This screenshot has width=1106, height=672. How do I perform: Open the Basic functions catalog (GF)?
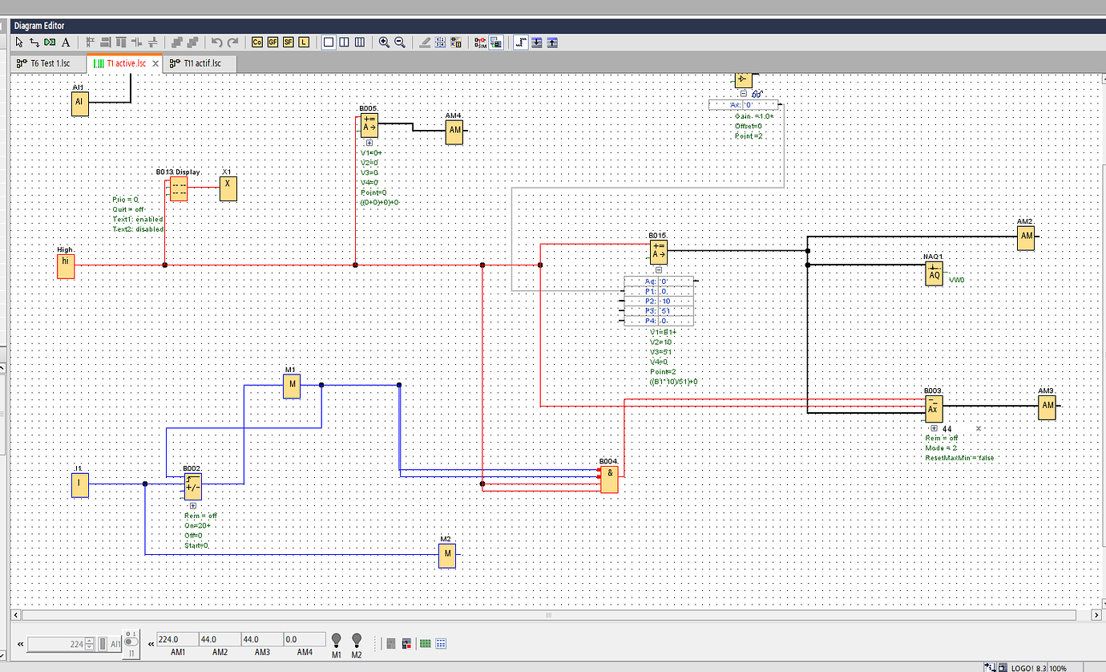coord(272,42)
